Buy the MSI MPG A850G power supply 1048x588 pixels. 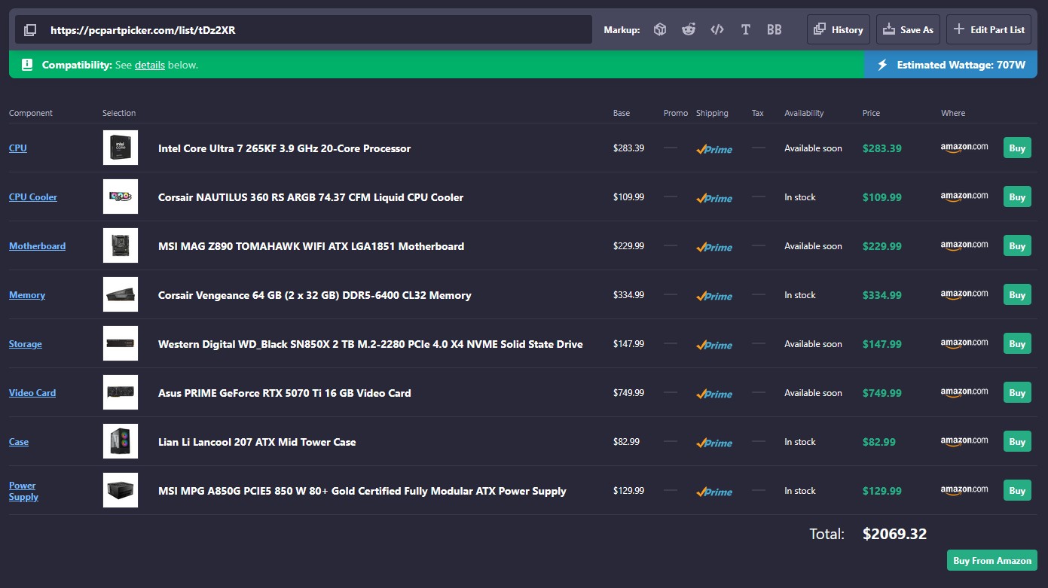pyautogui.click(x=1017, y=490)
